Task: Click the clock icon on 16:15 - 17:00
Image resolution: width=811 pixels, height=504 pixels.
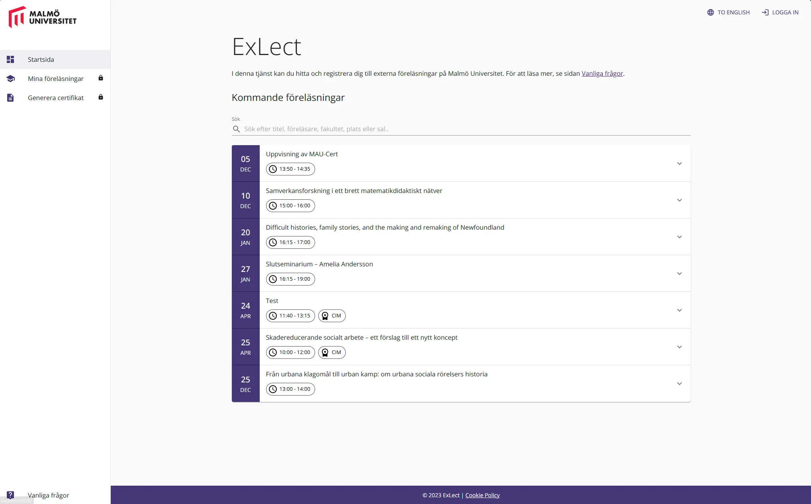Action: [273, 242]
